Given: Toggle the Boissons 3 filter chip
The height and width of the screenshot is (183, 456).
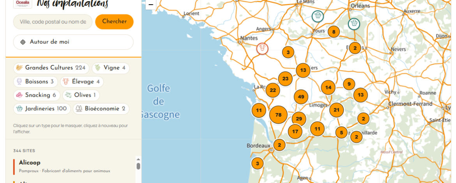Looking at the screenshot, I should point(35,82).
